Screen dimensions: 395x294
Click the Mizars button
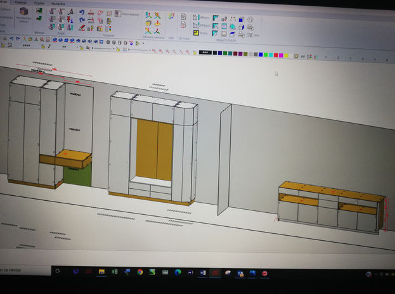[201, 18]
